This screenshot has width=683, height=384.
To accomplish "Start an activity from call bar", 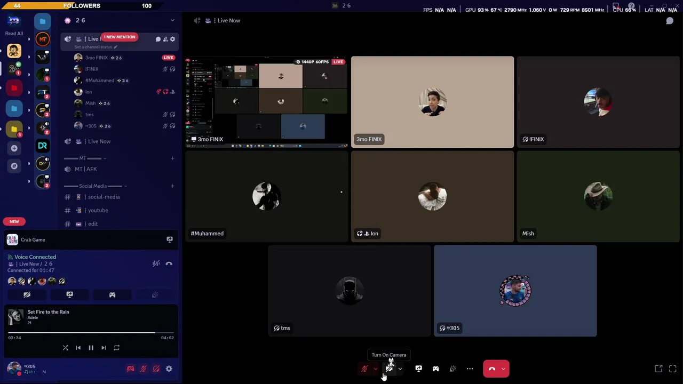I will [x=435, y=369].
